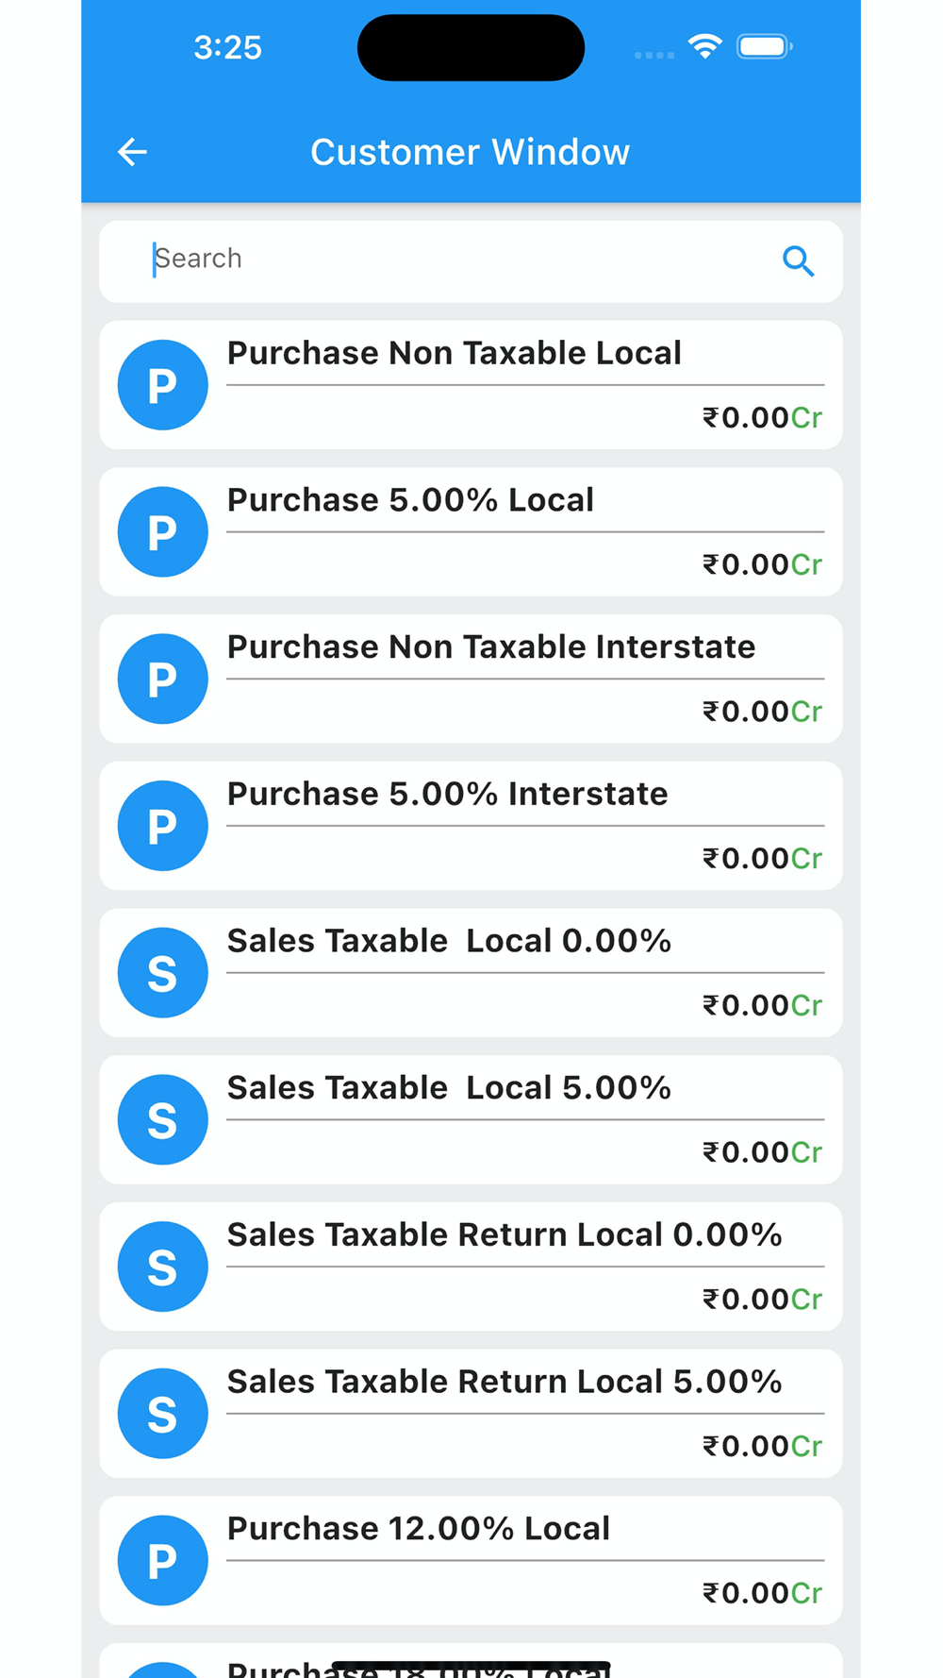943x1678 pixels.
Task: Click the ₹0.00Cr balance of Sales Taxable Local 5.00%
Action: 762,1152
